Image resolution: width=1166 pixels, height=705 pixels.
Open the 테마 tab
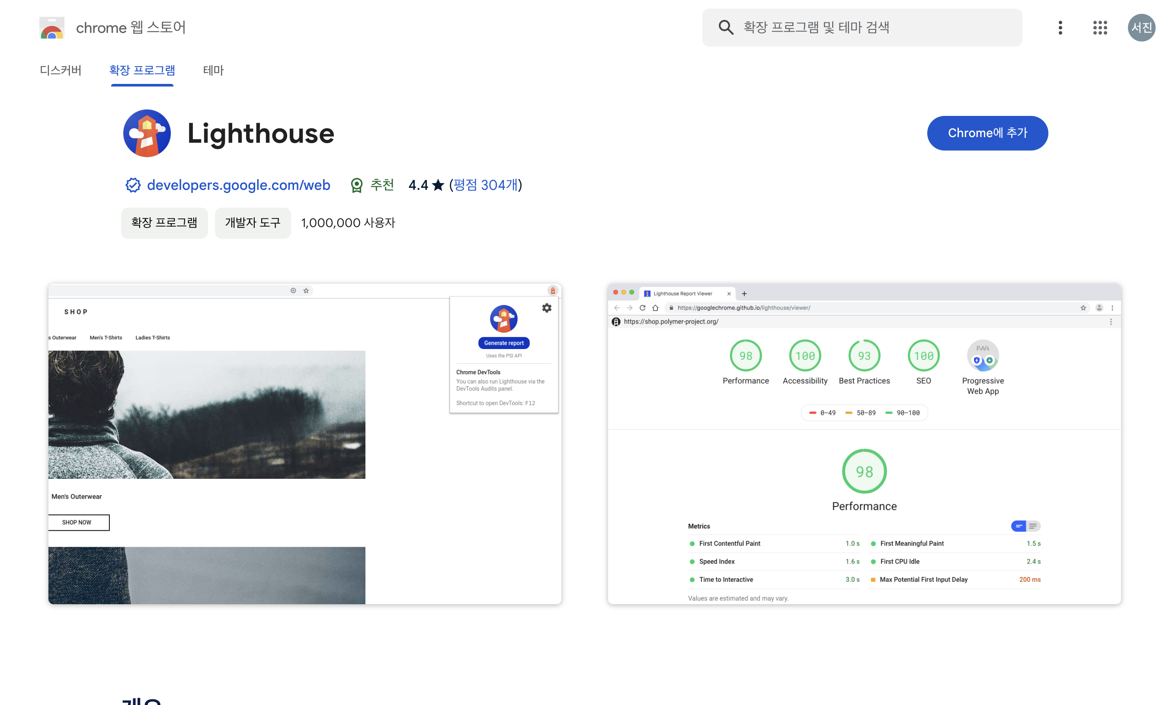213,70
